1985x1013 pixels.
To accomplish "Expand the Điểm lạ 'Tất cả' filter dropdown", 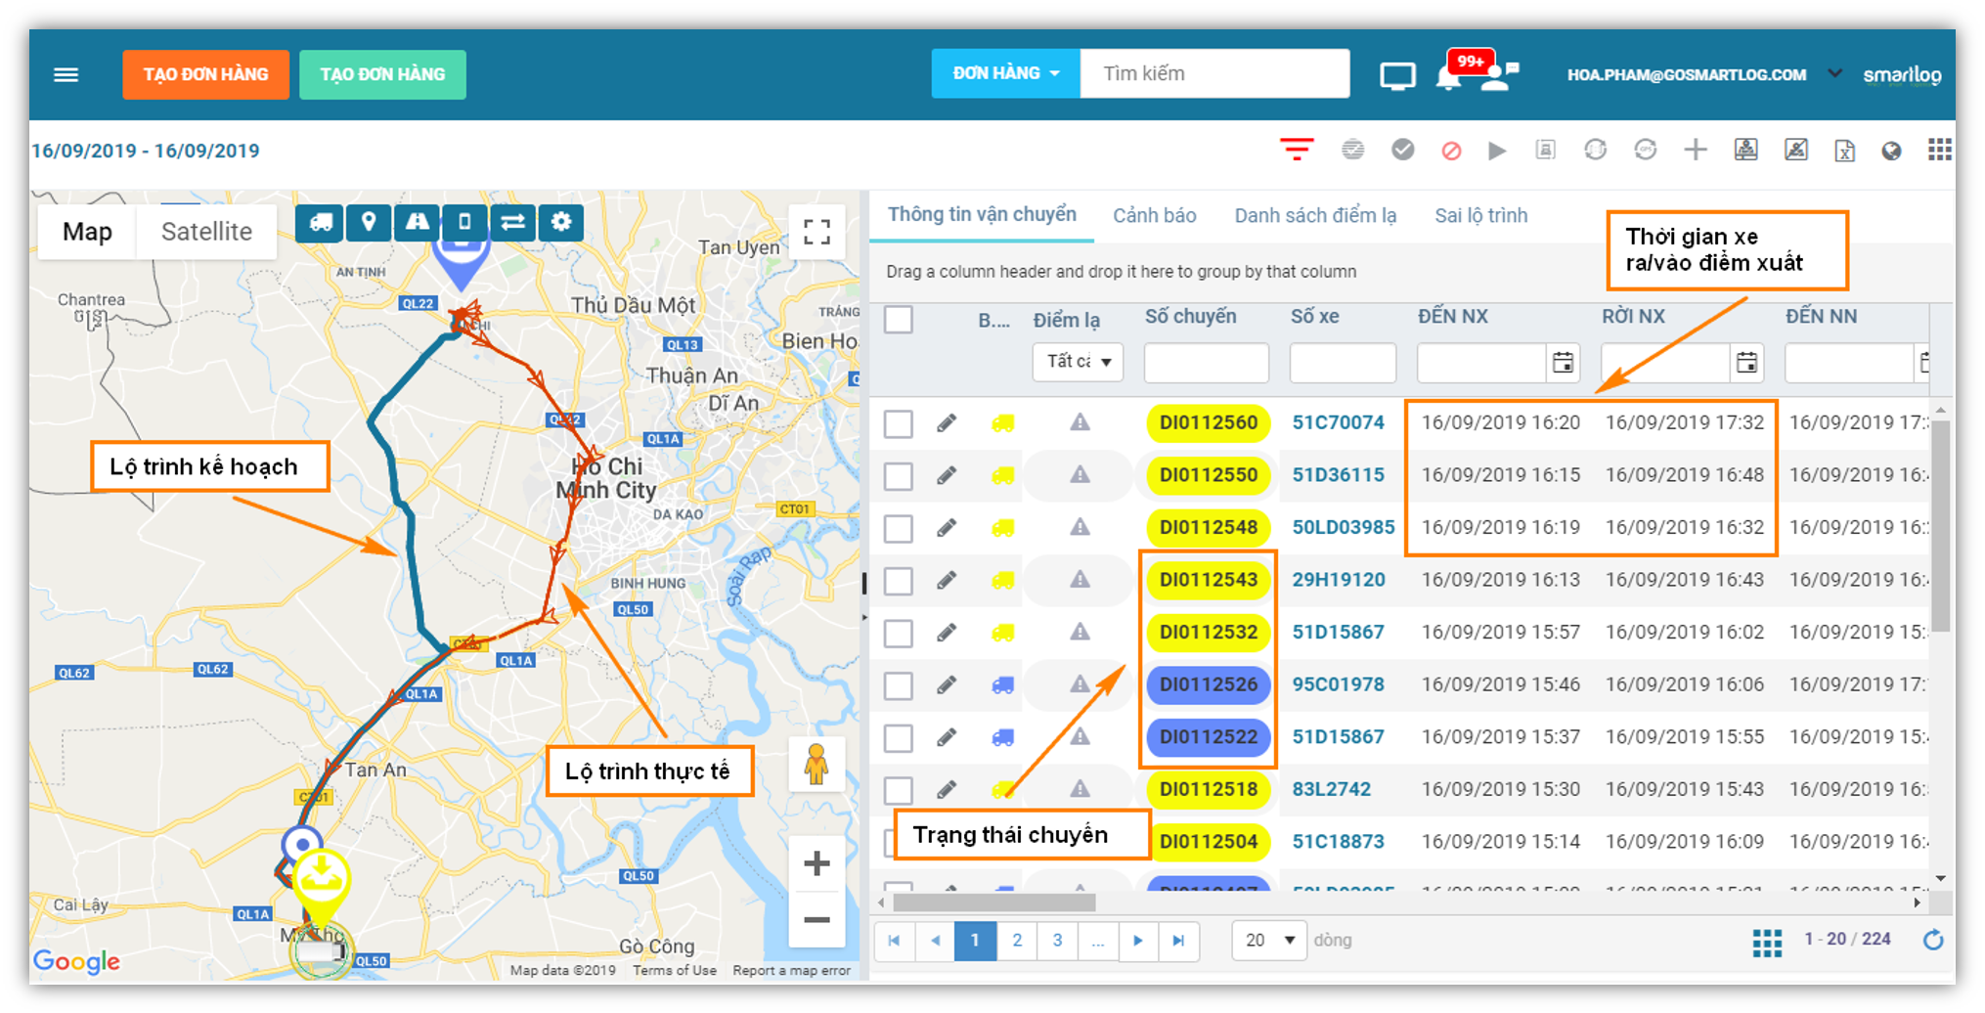I will tap(1078, 362).
